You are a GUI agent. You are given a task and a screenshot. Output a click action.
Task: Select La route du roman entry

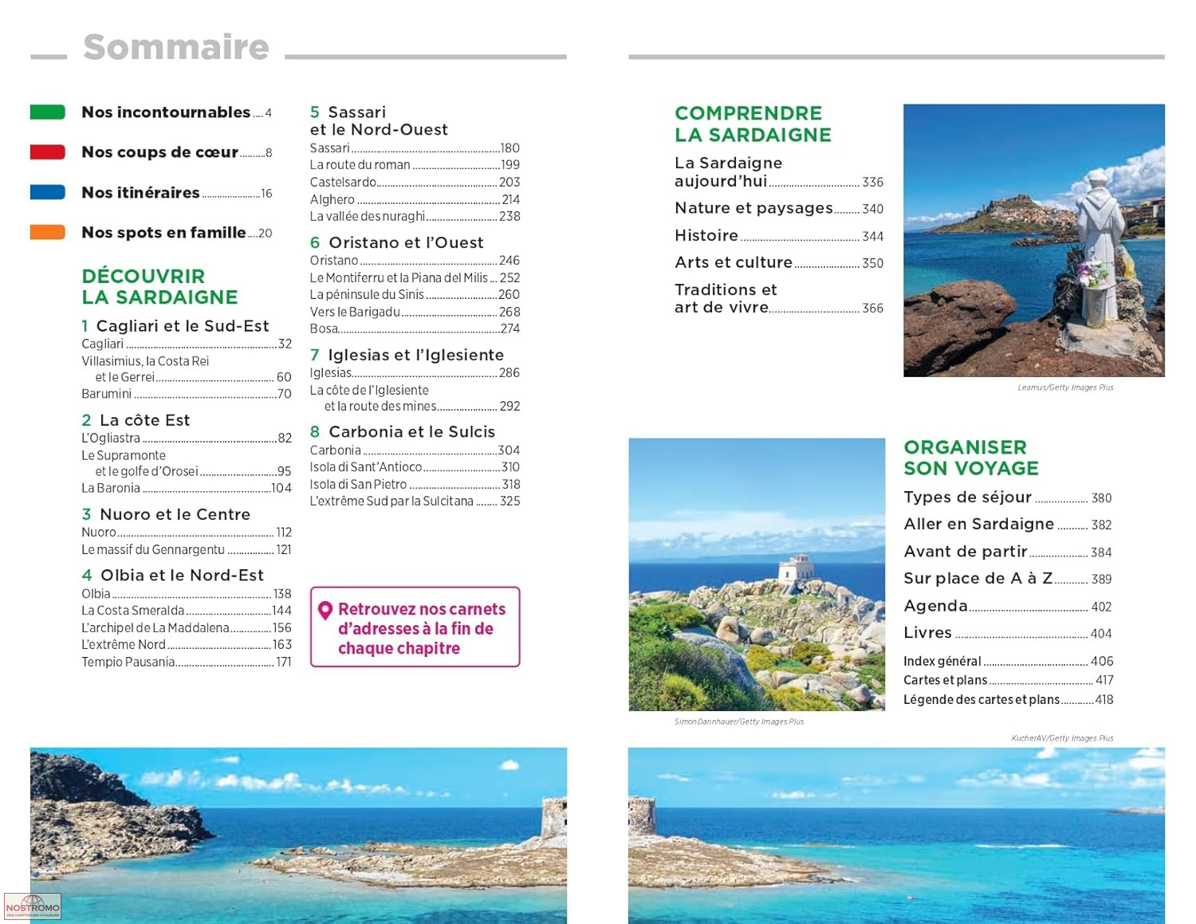coord(415,165)
